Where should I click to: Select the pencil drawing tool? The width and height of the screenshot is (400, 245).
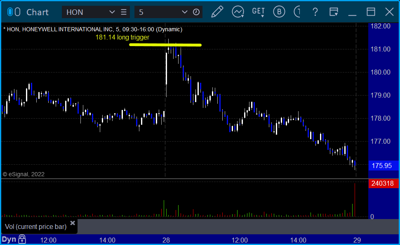click(217, 12)
